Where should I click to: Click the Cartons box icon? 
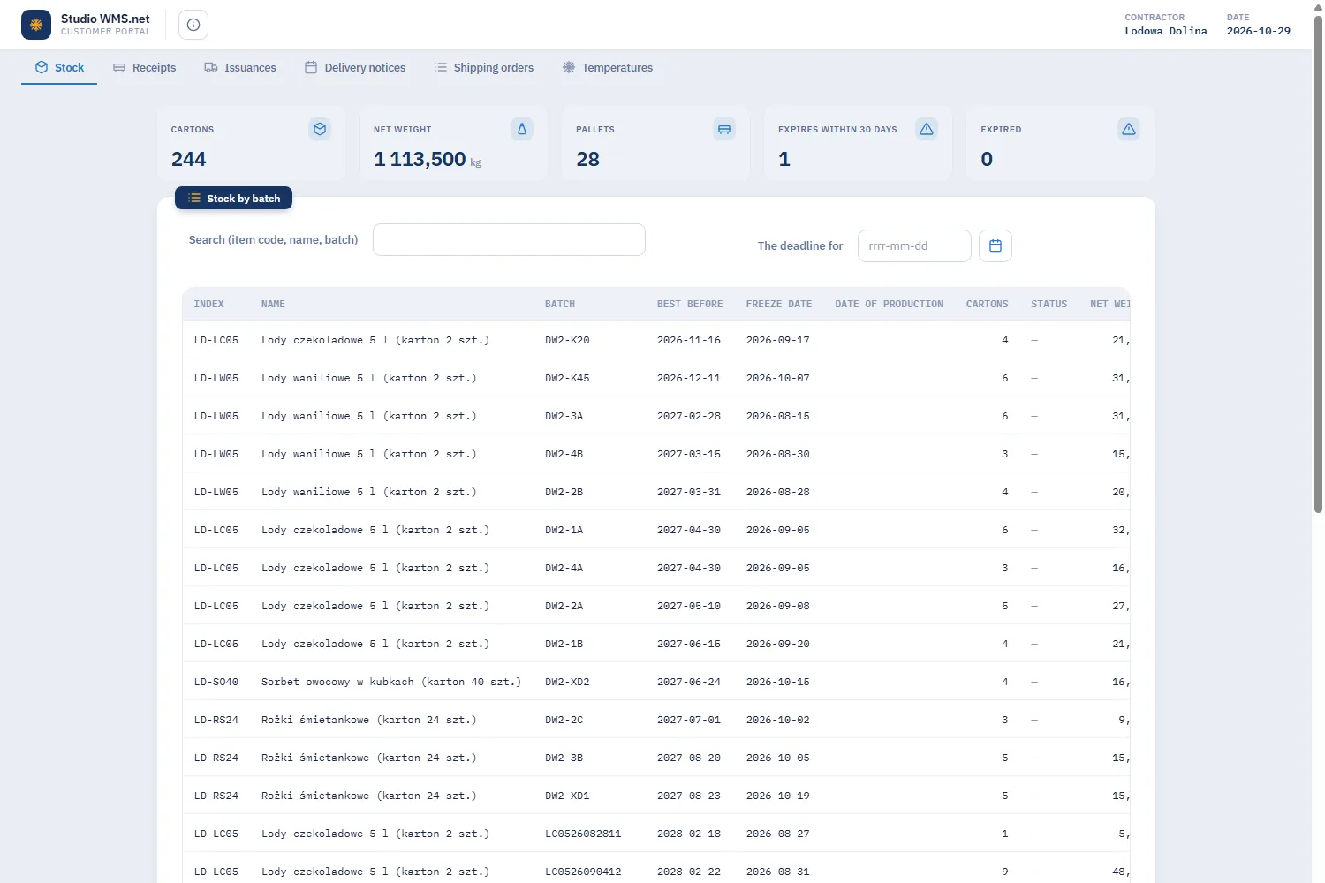[x=320, y=129]
